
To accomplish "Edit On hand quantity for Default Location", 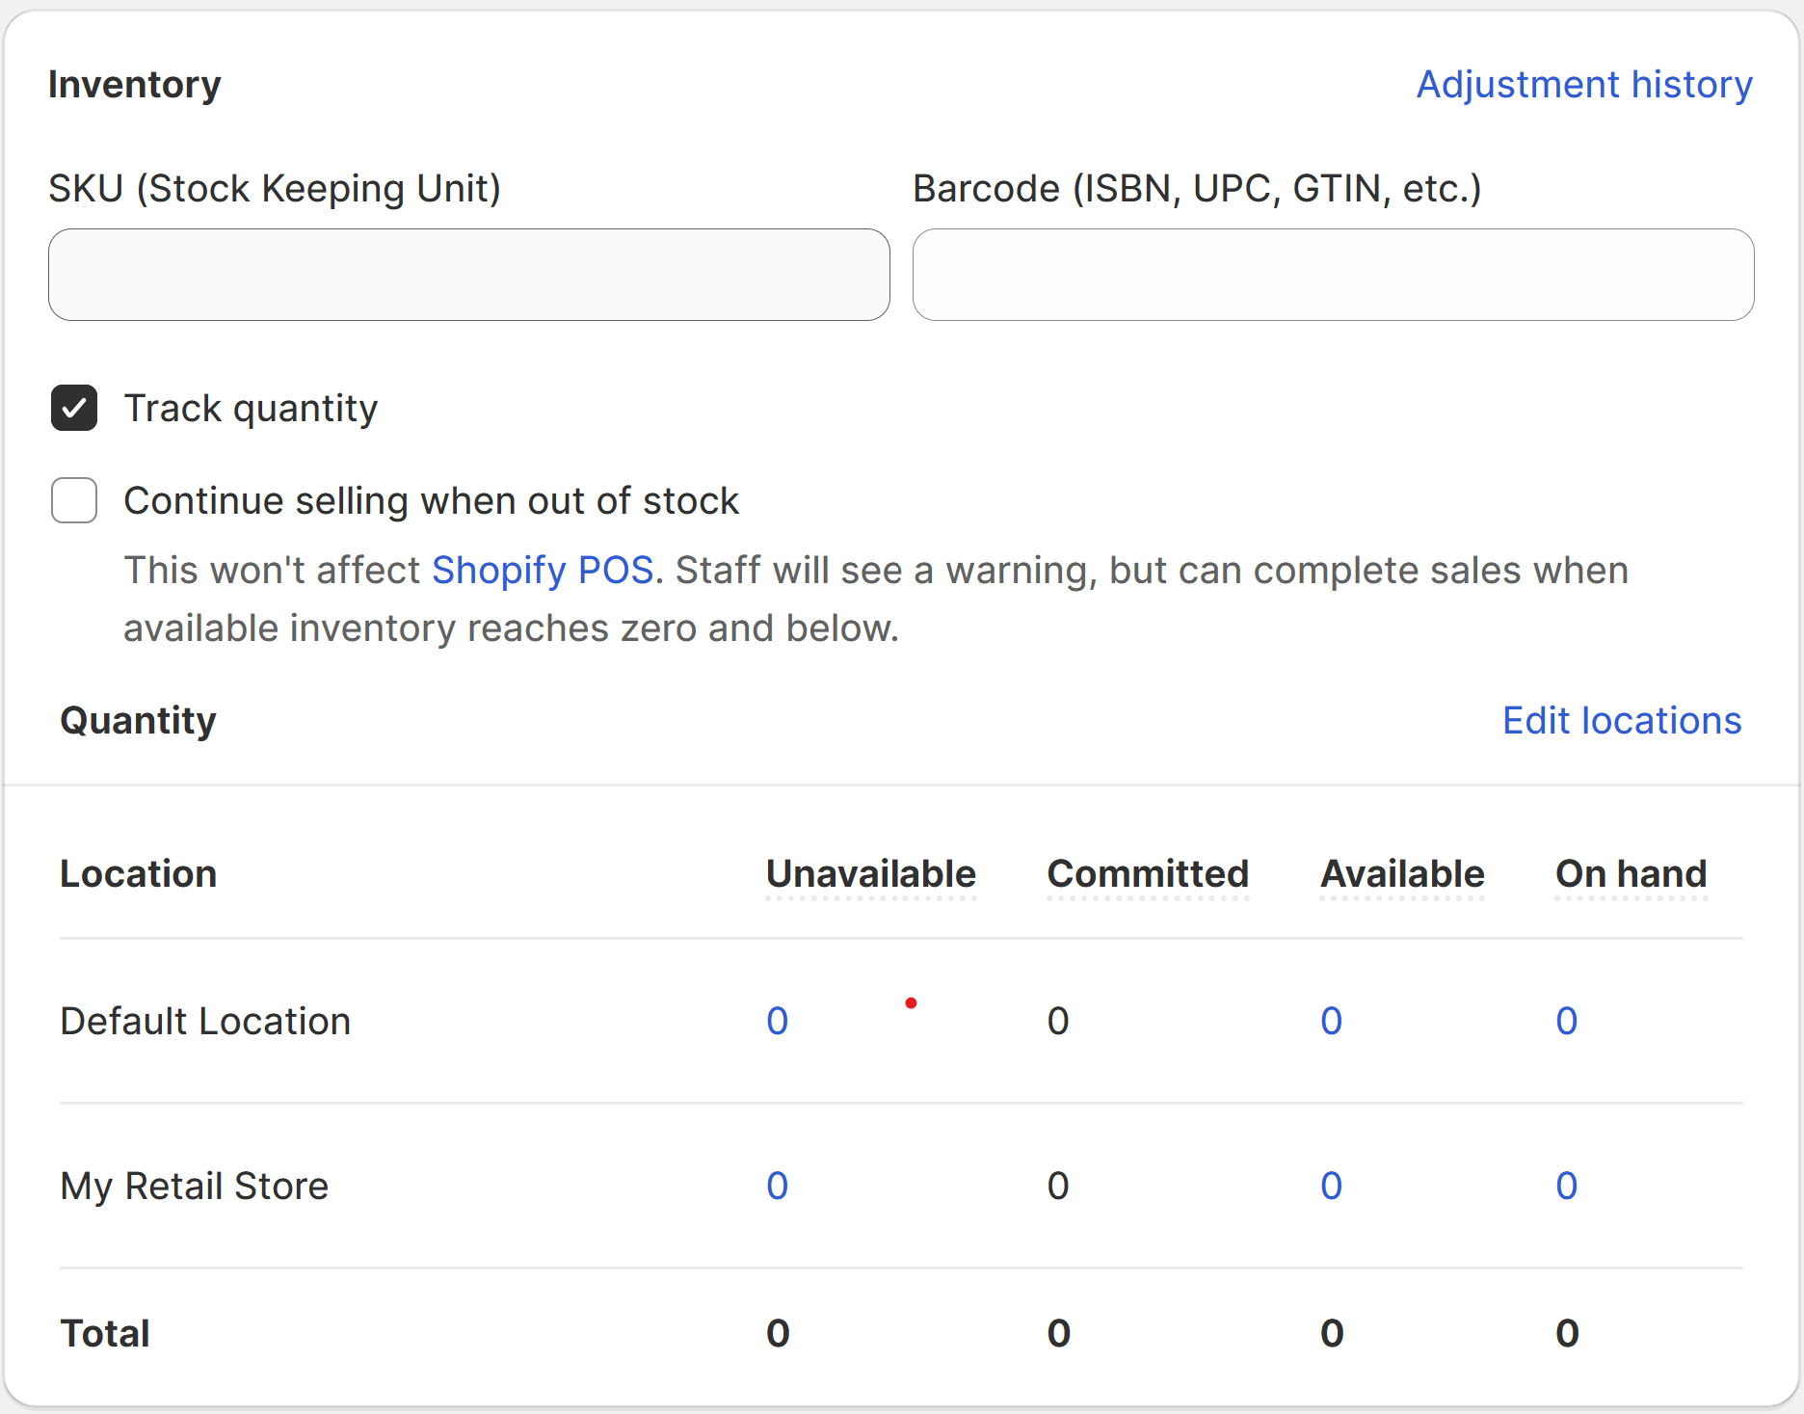I will click(1567, 1022).
